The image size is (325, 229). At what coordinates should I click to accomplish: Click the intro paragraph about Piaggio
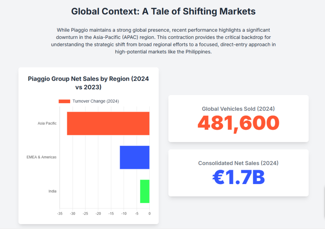[x=163, y=41]
